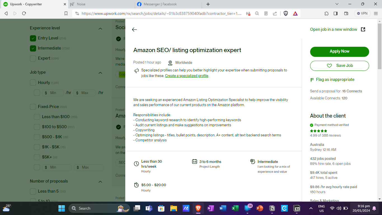The image size is (382, 215).
Task: Check the $5K+ budget filter
Action: tap(37, 157)
